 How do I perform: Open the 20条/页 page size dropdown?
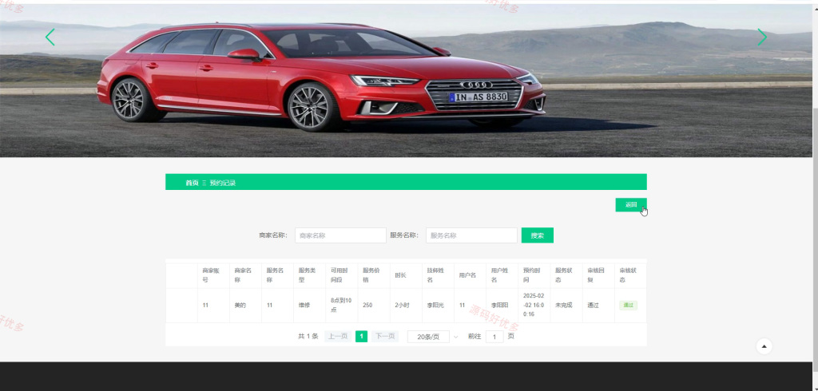(428, 337)
